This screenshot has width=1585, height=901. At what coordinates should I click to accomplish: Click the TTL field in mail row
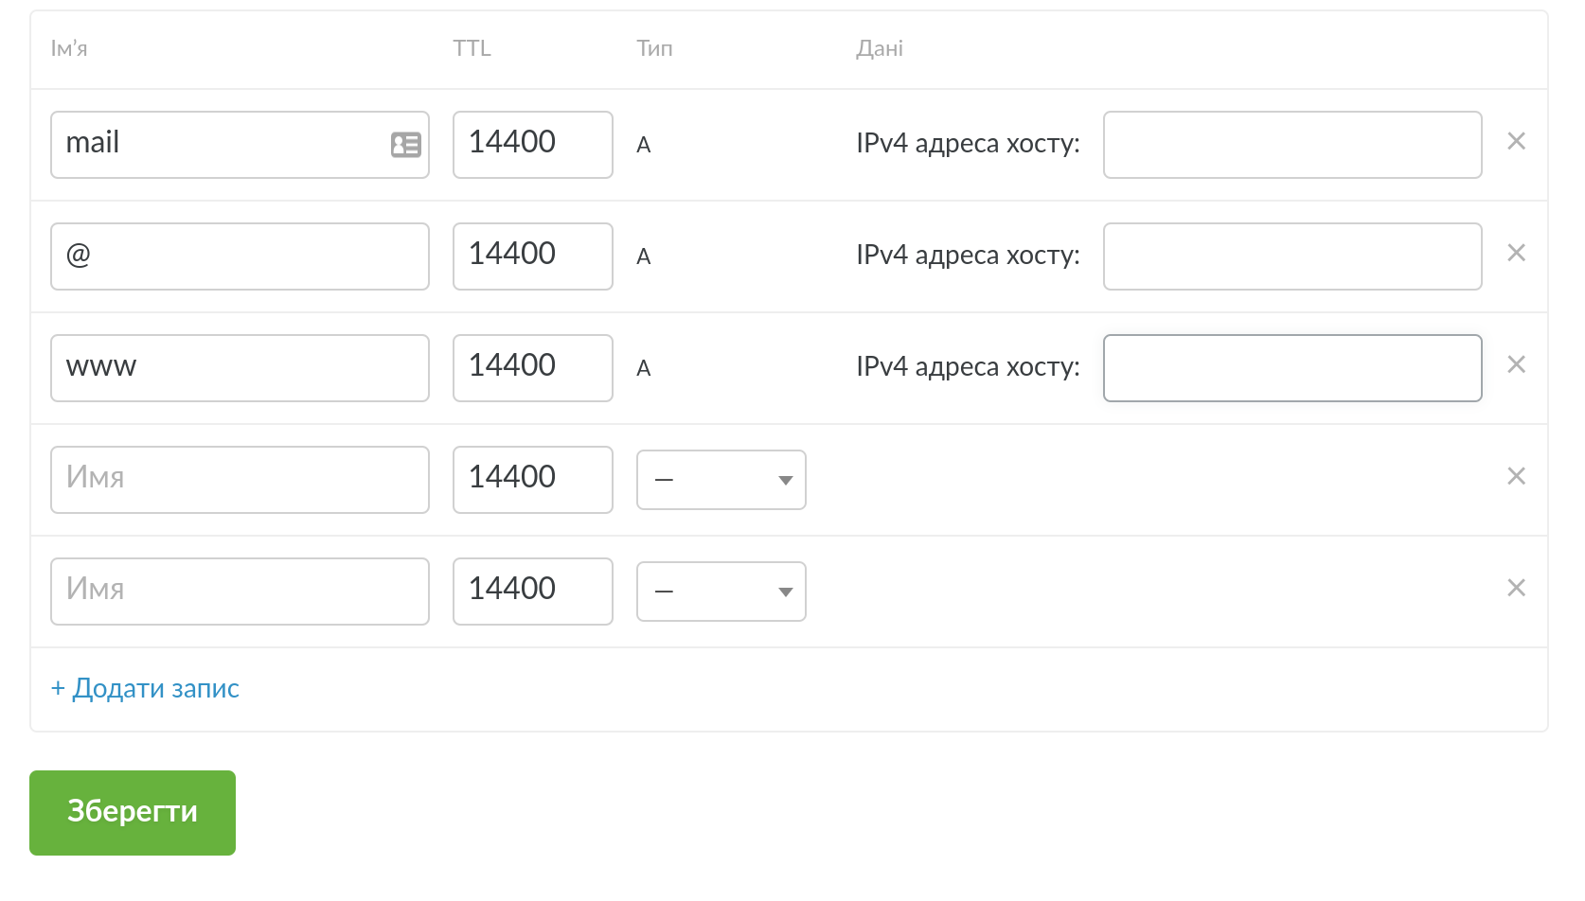click(x=532, y=145)
